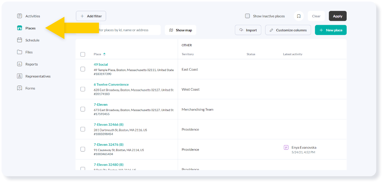The image size is (384, 184).
Task: Select the 7-Eleven 32466 (B) checkbox
Action: click(83, 129)
